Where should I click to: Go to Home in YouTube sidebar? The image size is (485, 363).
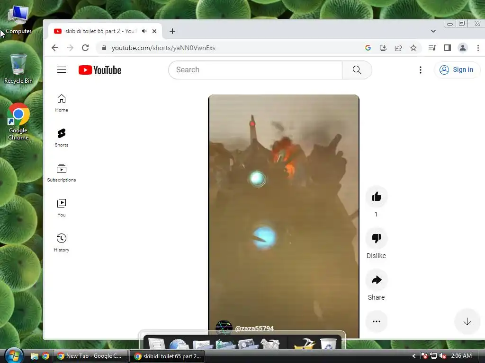[62, 103]
